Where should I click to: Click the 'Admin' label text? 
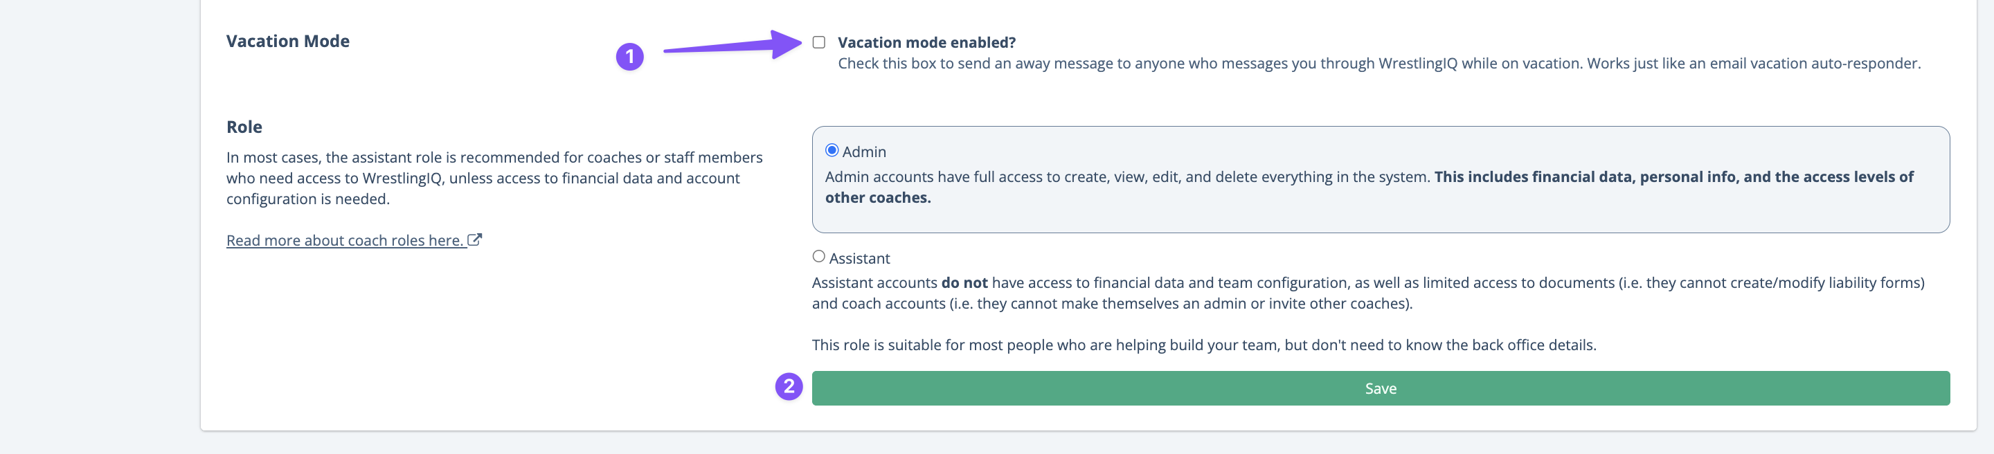[x=864, y=152]
